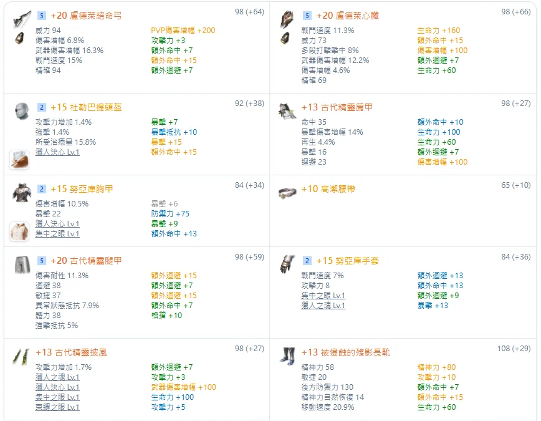Click the 努亞庫胸甲 chest armor icon
This screenshot has height=421, width=541.
pos(22,192)
